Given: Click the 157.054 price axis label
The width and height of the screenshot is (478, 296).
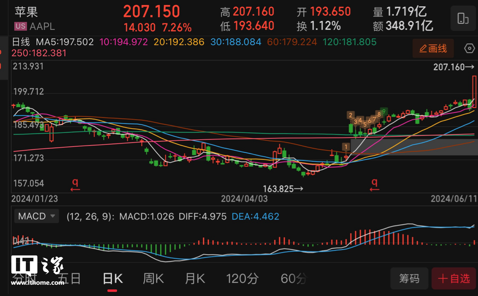Looking at the screenshot, I should click(x=29, y=183).
